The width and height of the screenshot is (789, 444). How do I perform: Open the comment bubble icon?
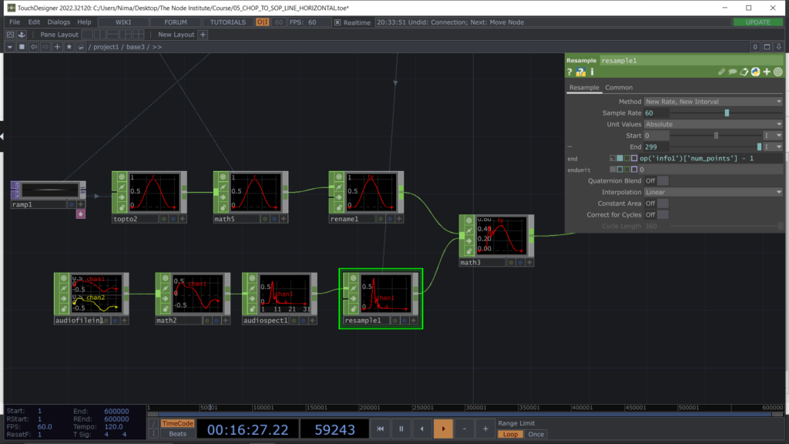[733, 72]
